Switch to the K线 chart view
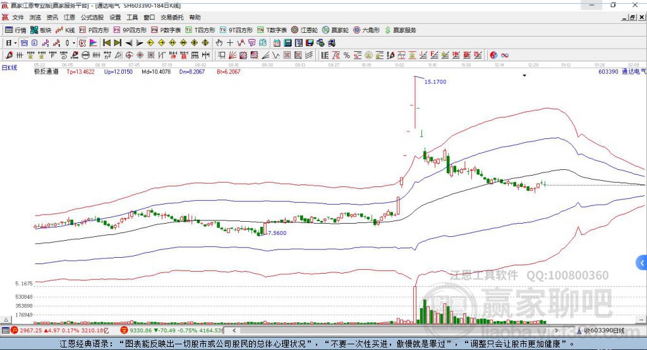This screenshot has height=350, width=647. pos(65,30)
